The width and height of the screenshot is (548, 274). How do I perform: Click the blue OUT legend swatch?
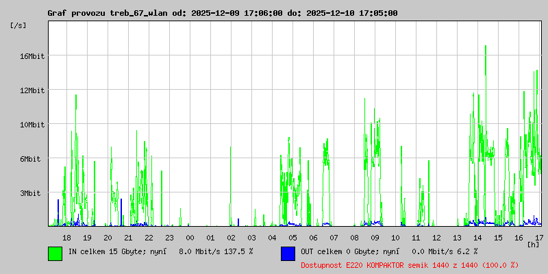point(288,253)
